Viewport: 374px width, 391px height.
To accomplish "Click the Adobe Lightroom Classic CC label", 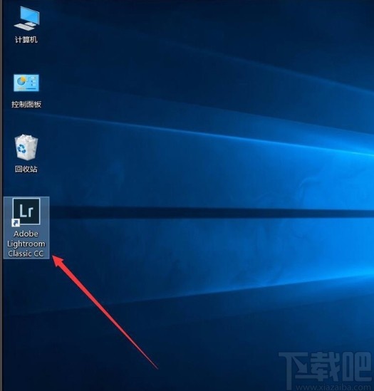I will pyautogui.click(x=26, y=244).
